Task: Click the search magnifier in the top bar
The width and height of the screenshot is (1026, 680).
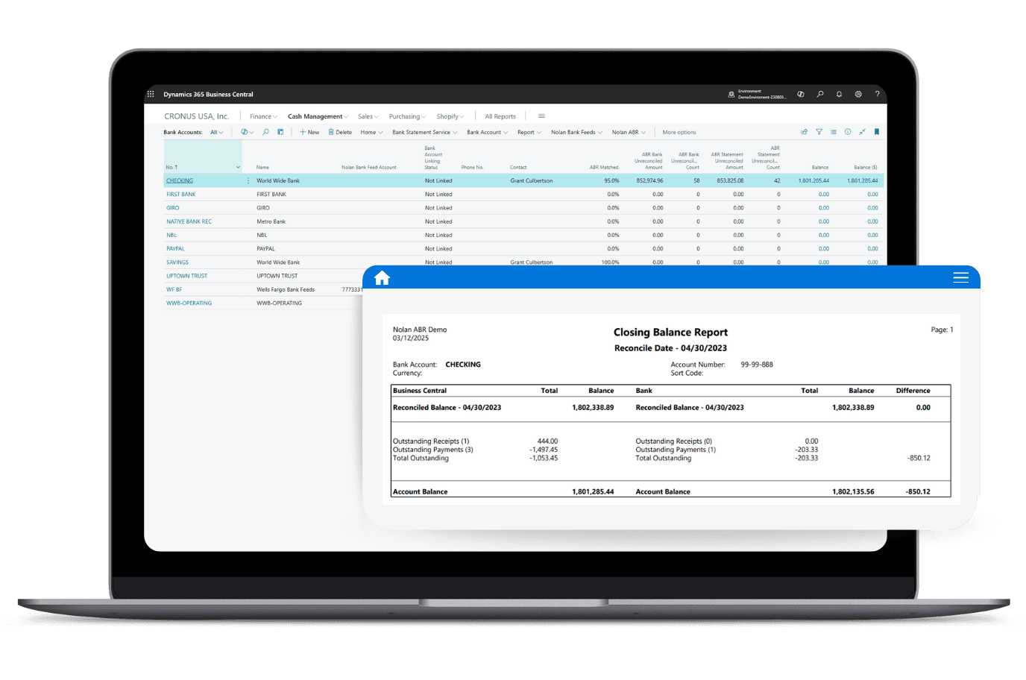Action: tap(820, 94)
